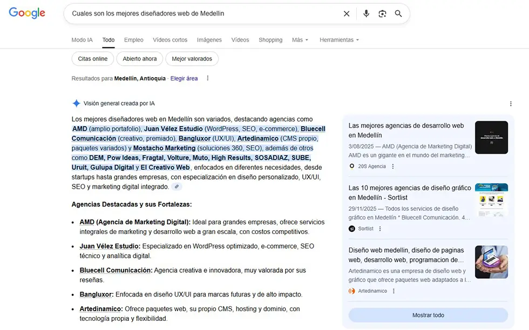Open the three-dot menu on the Sortlist result
The width and height of the screenshot is (529, 330).
point(380,228)
